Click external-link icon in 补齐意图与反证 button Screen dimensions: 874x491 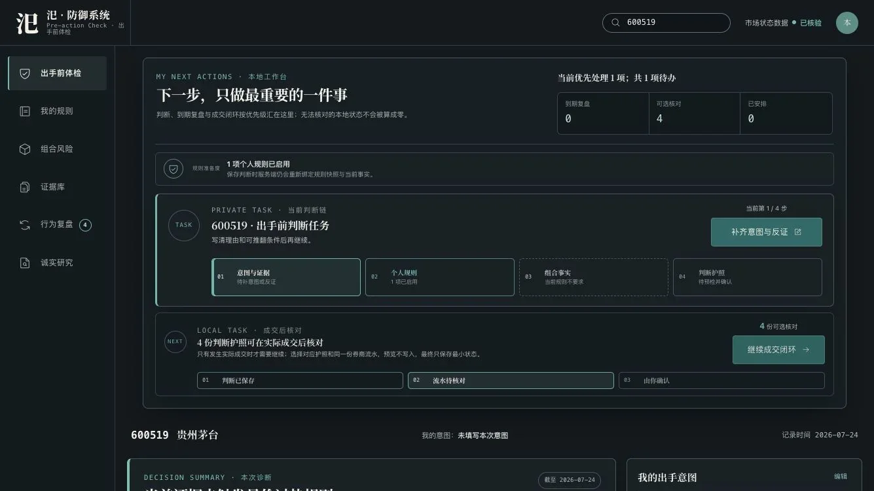(x=797, y=232)
